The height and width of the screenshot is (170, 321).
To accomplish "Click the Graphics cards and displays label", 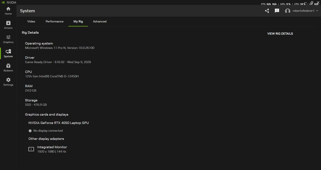I will pyautogui.click(x=47, y=115).
